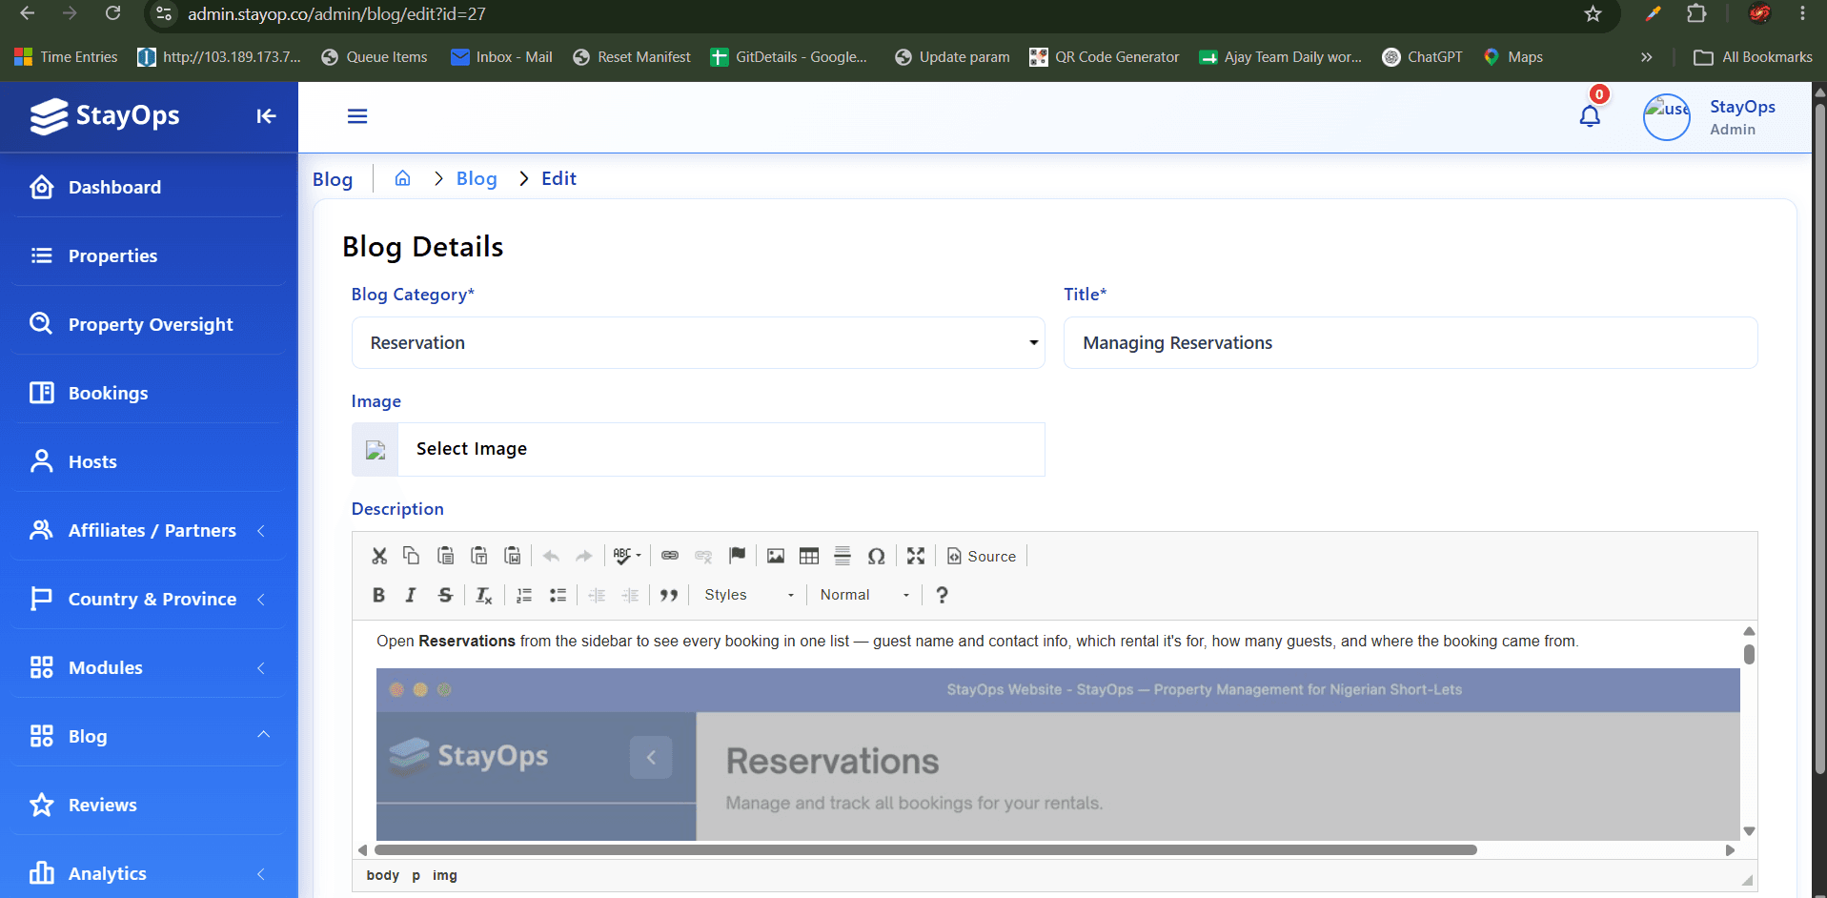Cut the selected editor text
The height and width of the screenshot is (898, 1827).
pos(379,556)
